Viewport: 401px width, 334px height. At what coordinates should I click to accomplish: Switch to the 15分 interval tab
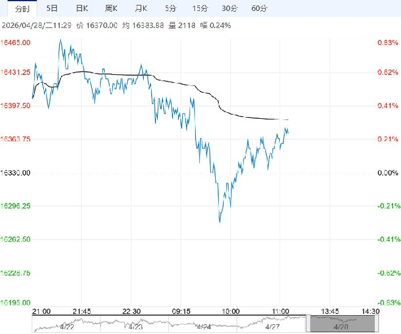point(199,9)
